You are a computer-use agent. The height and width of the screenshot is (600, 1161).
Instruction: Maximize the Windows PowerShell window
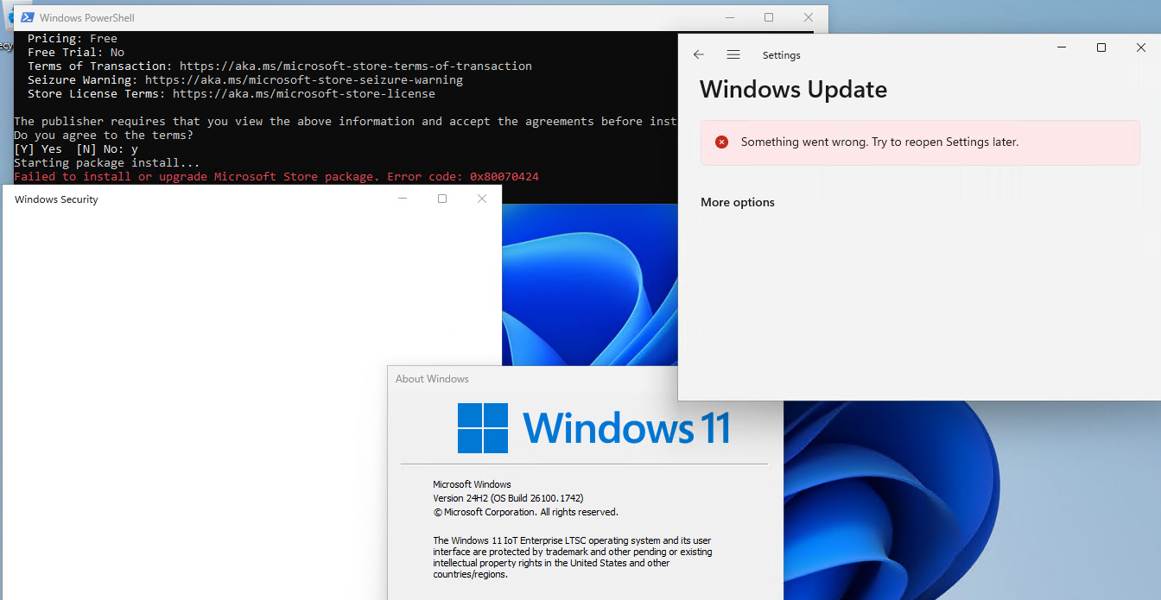coord(769,17)
